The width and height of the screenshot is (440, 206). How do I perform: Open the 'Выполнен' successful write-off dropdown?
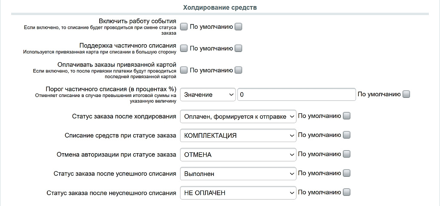click(238, 174)
